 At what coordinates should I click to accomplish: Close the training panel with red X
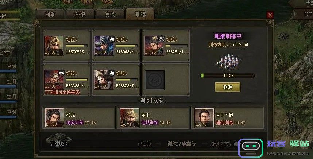click(270, 15)
